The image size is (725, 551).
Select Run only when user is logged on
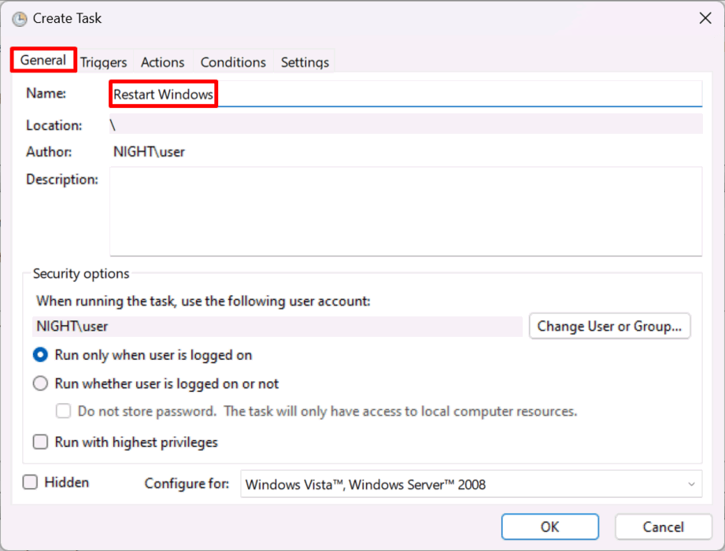[142, 355]
